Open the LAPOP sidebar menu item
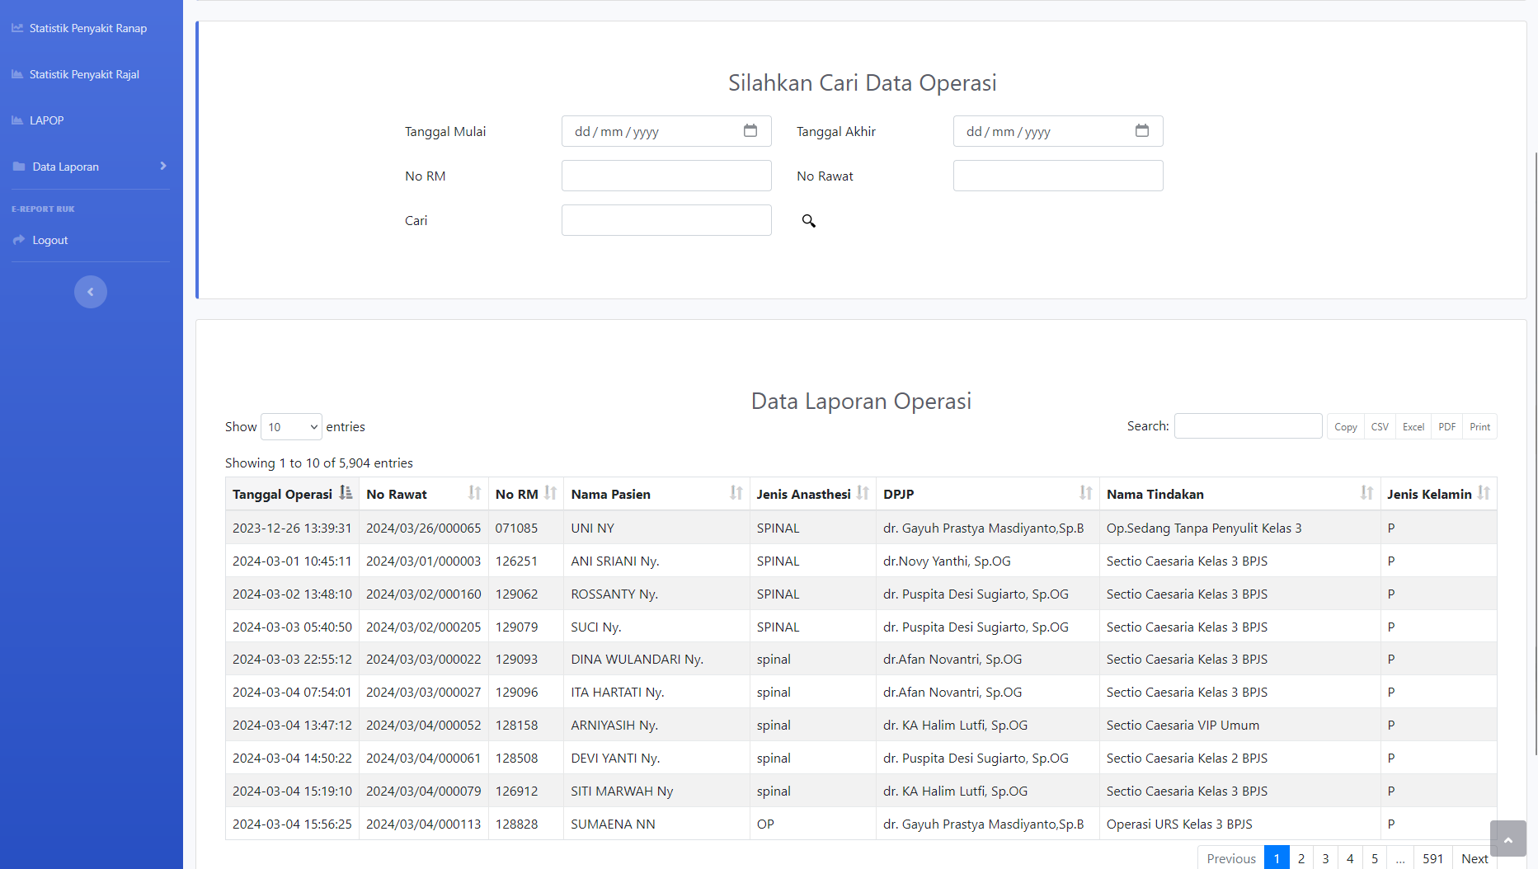 (x=47, y=120)
